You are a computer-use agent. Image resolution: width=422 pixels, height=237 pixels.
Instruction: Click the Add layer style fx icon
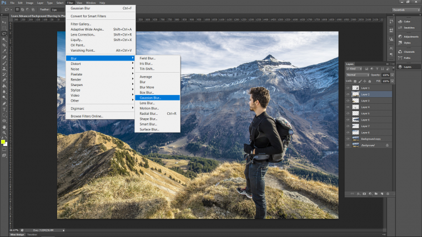point(358,194)
